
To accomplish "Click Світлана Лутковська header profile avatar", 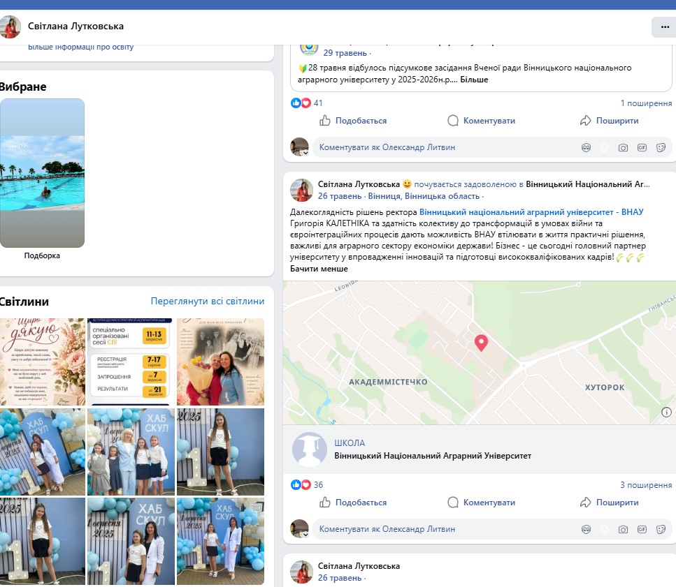I will (10, 27).
